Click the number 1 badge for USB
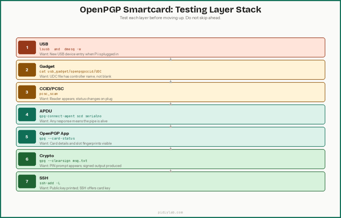The height and width of the screenshot is (218, 341). coord(27,47)
